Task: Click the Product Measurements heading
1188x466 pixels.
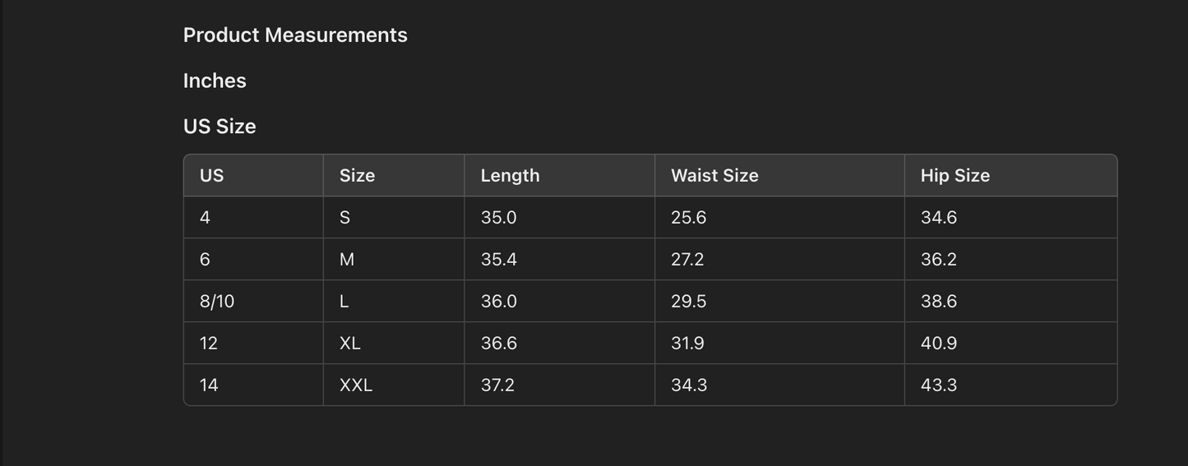Action: click(295, 35)
